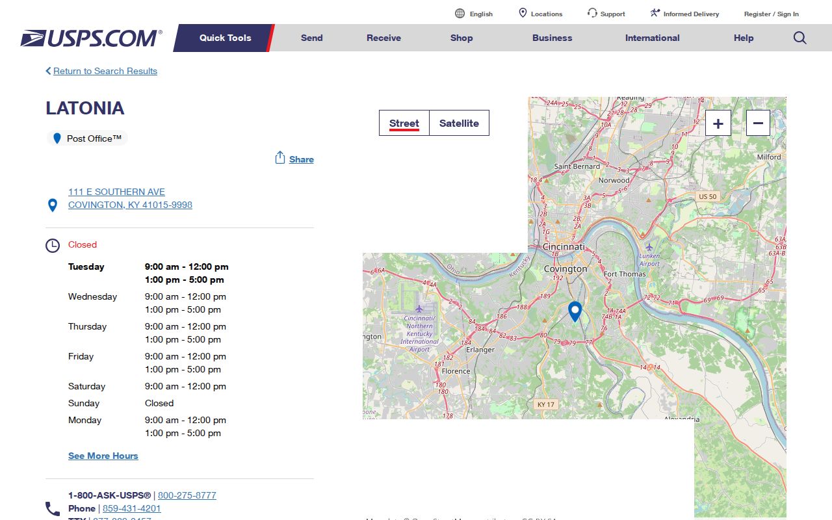
Task: Zoom in the map with plus button
Action: 718,123
